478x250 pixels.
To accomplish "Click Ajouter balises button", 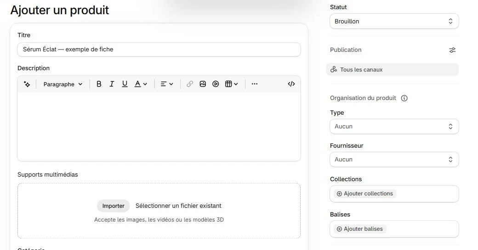I will coord(360,229).
